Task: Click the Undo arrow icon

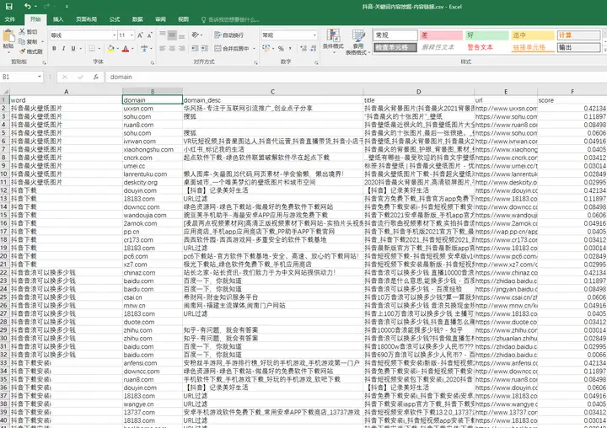Action: 28,6
